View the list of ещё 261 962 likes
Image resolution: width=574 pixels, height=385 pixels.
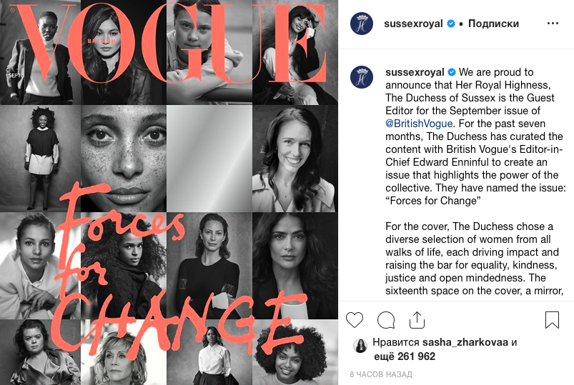405,356
